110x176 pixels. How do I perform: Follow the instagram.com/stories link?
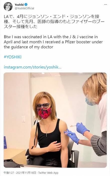pyautogui.click(x=33, y=67)
